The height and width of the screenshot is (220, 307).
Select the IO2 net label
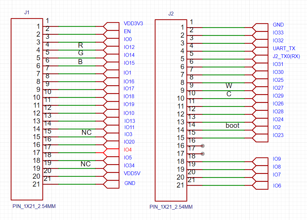click(277, 127)
